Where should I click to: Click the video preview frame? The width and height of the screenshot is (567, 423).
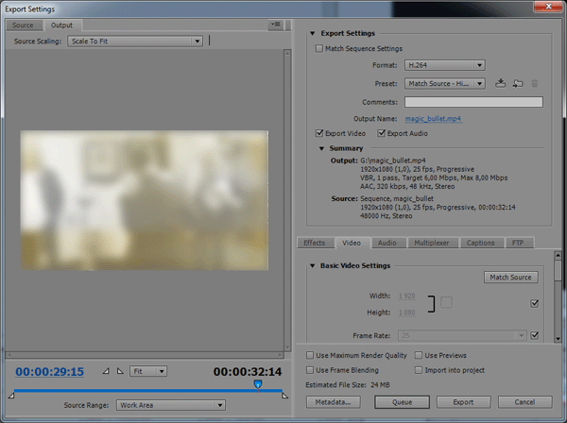[145, 200]
